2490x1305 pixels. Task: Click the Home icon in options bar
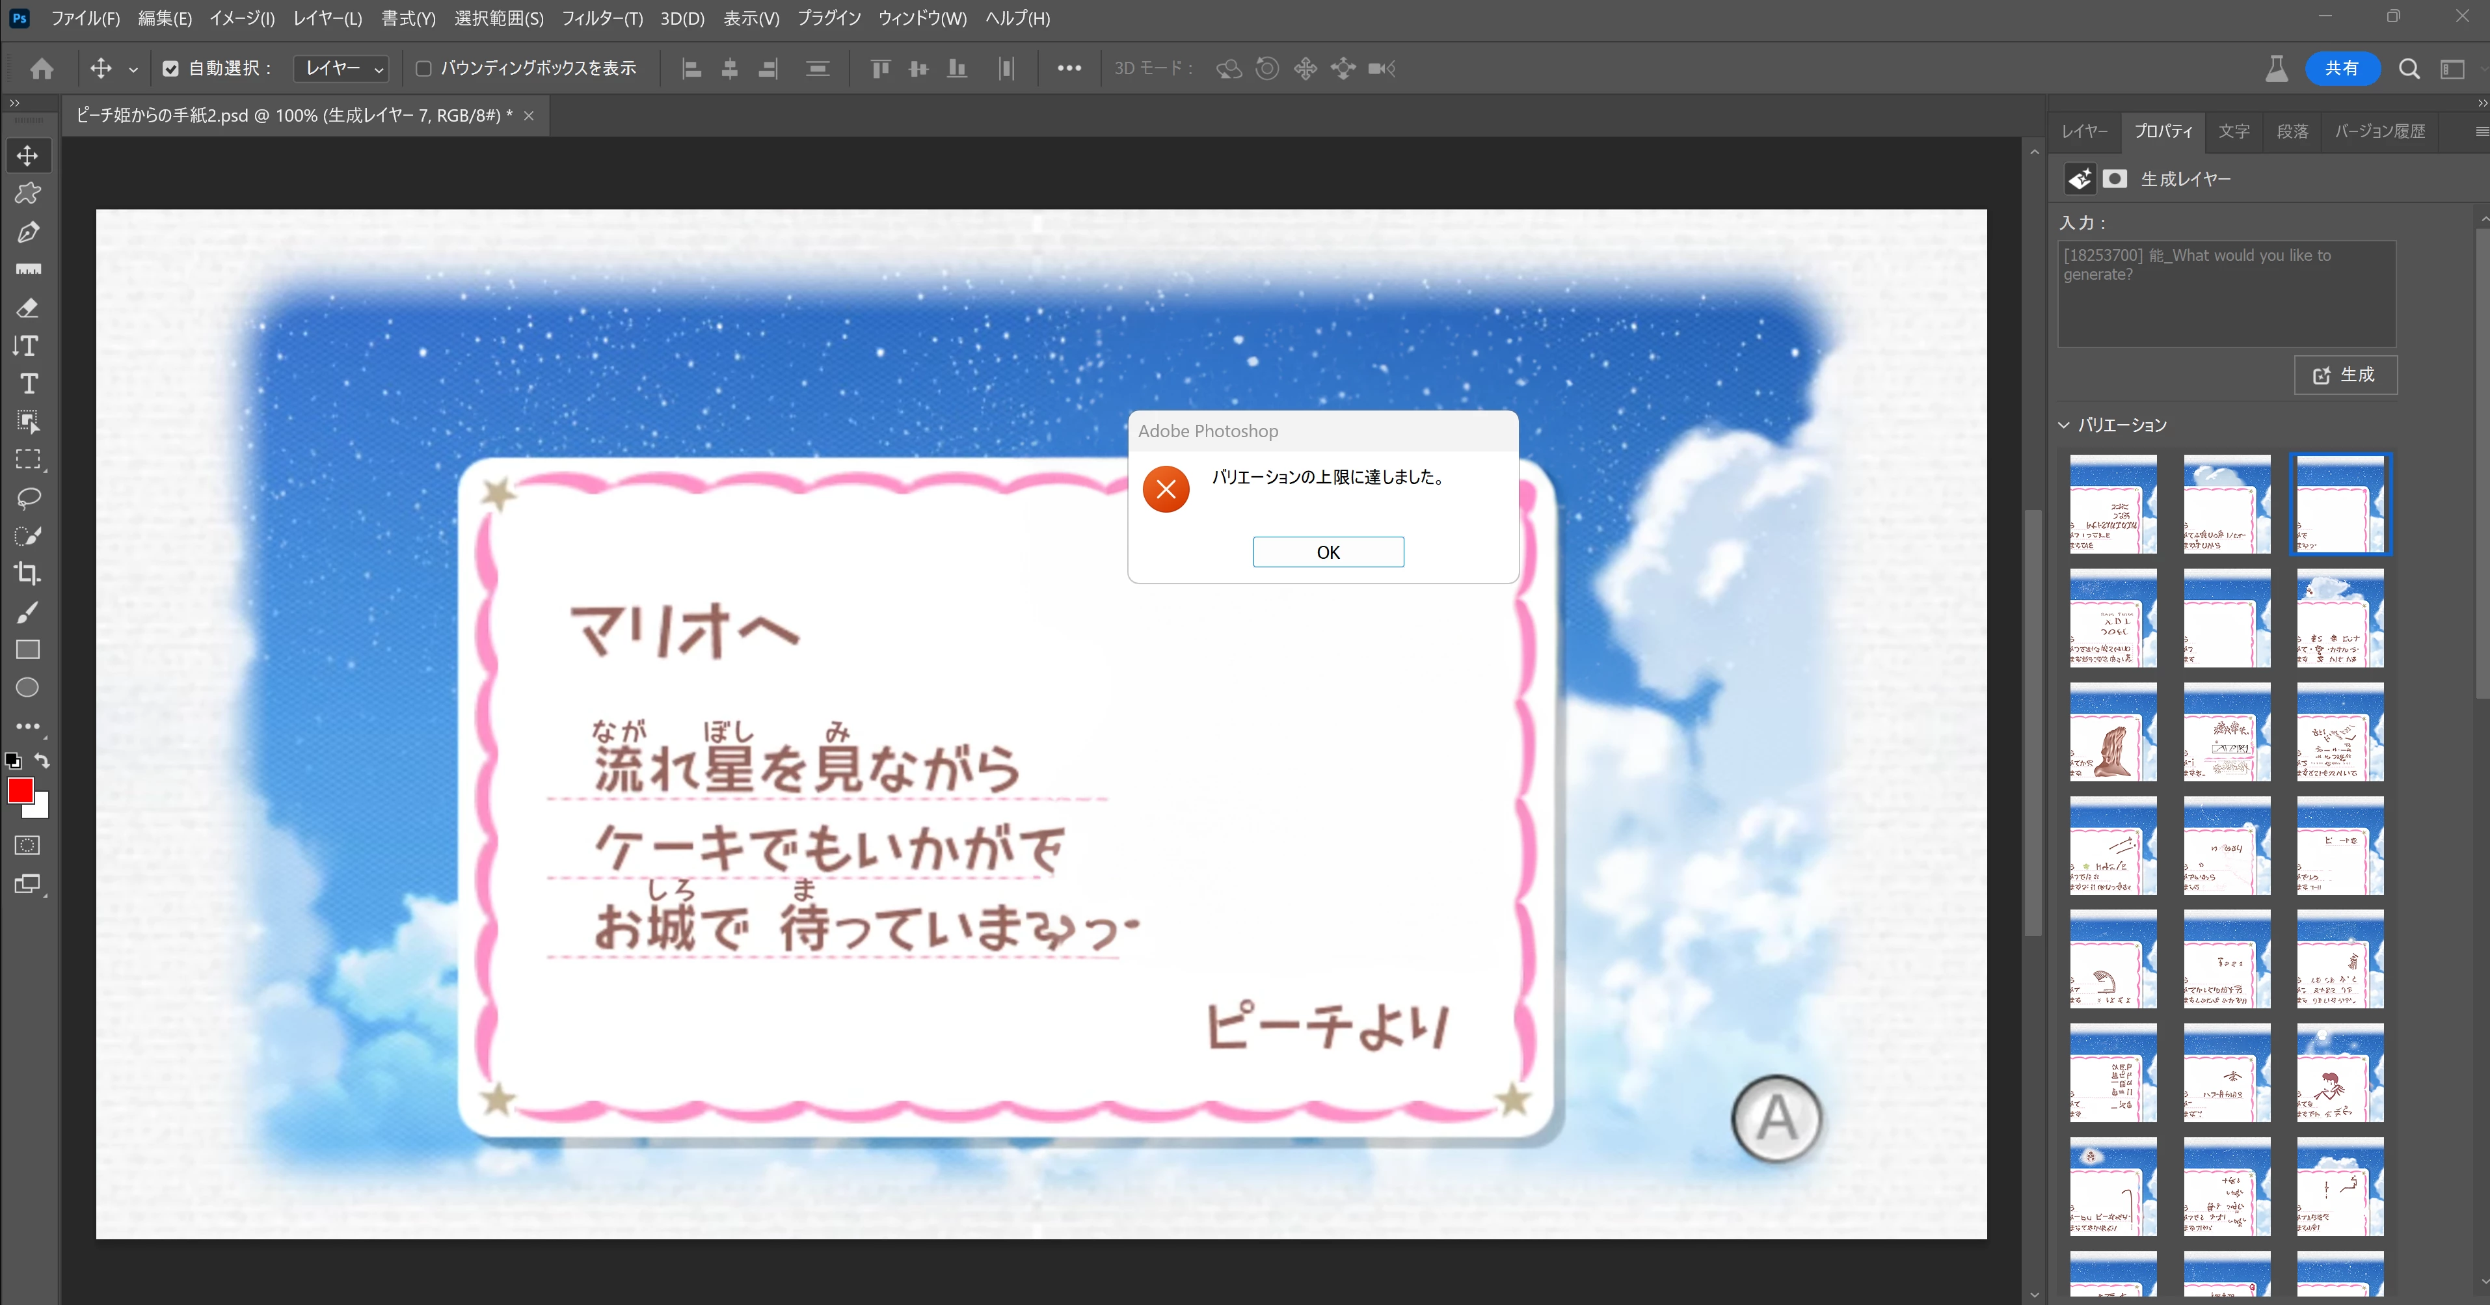coord(42,69)
